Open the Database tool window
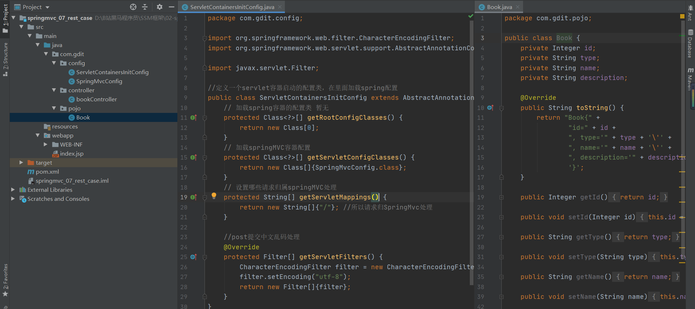The image size is (695, 309). tap(690, 43)
